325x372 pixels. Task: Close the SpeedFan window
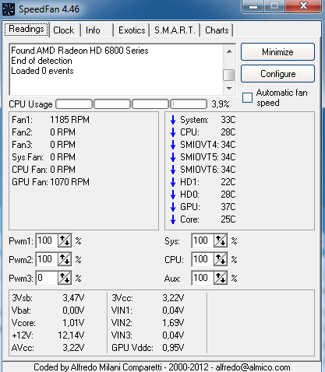point(303,5)
